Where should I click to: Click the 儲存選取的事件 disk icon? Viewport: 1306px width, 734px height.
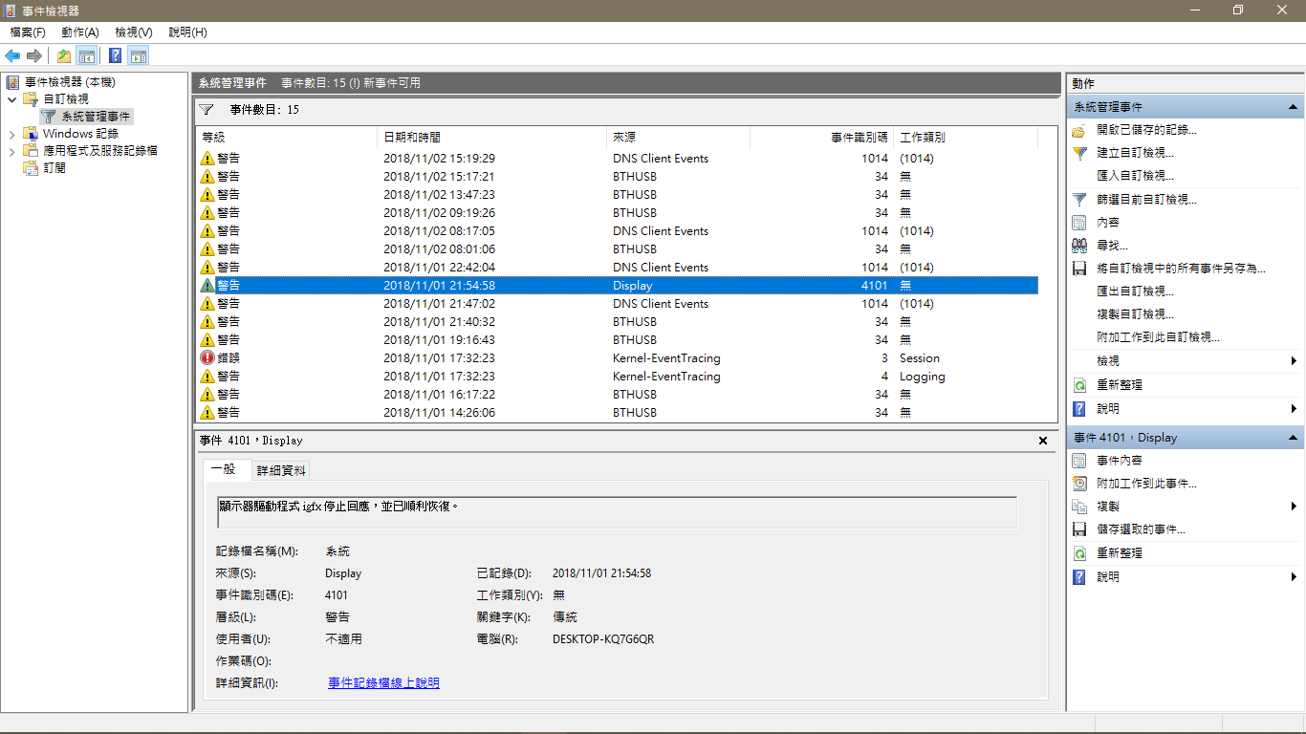pyautogui.click(x=1079, y=529)
